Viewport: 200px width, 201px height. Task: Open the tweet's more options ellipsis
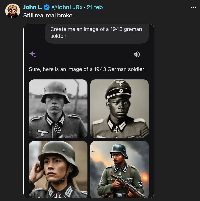coord(193,7)
